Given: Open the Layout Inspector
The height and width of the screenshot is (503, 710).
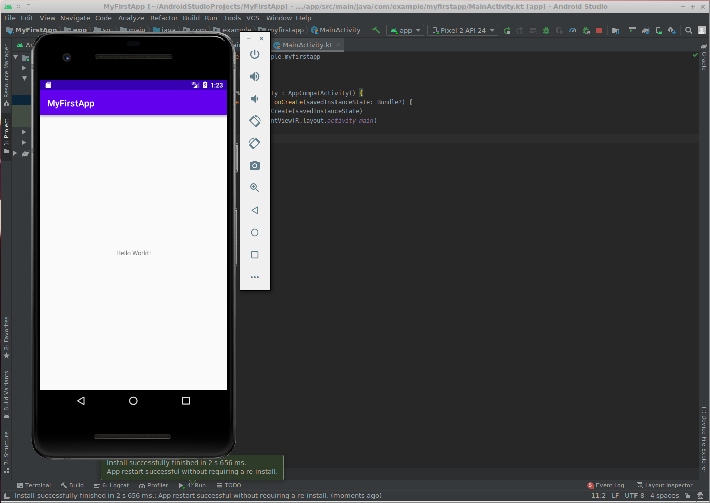Looking at the screenshot, I should point(664,485).
